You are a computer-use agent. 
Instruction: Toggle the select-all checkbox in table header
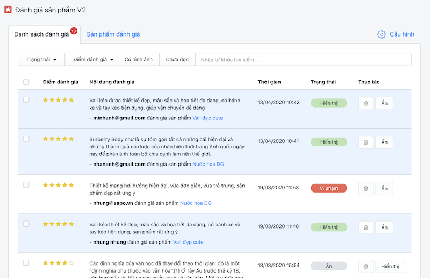point(26,82)
